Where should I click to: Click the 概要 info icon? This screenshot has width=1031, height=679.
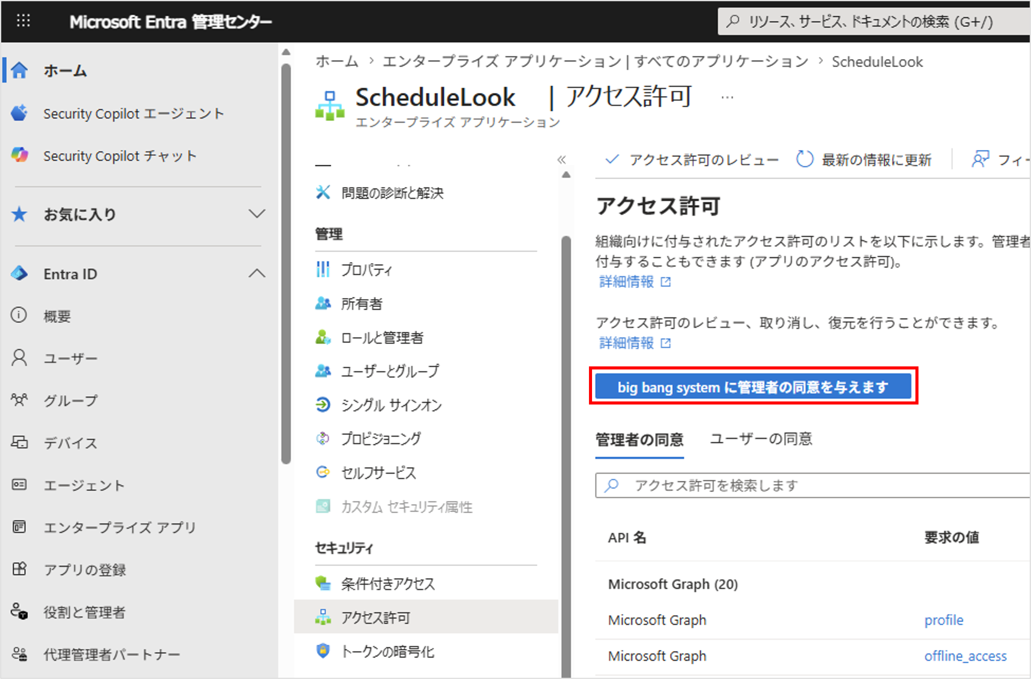[19, 315]
